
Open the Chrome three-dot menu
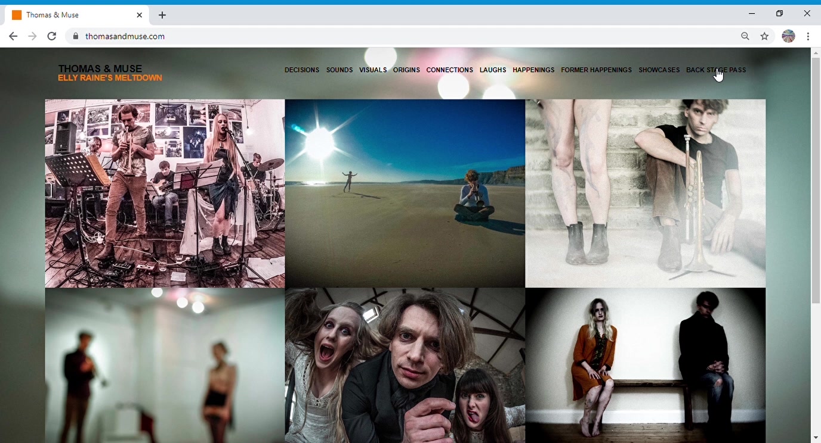click(x=808, y=36)
